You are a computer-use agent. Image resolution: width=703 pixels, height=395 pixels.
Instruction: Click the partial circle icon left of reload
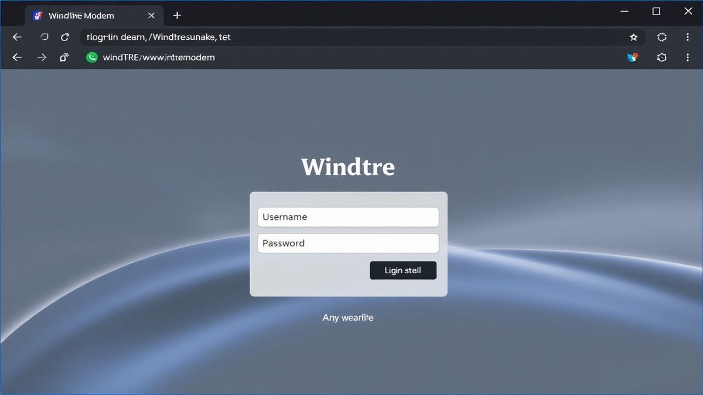pyautogui.click(x=44, y=37)
